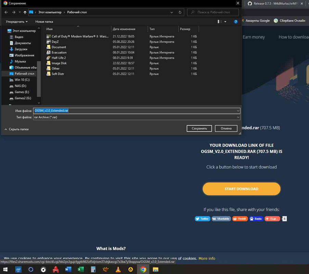This screenshot has height=274, width=309.
Task: Open the Windows Start menu
Action: click(5, 270)
